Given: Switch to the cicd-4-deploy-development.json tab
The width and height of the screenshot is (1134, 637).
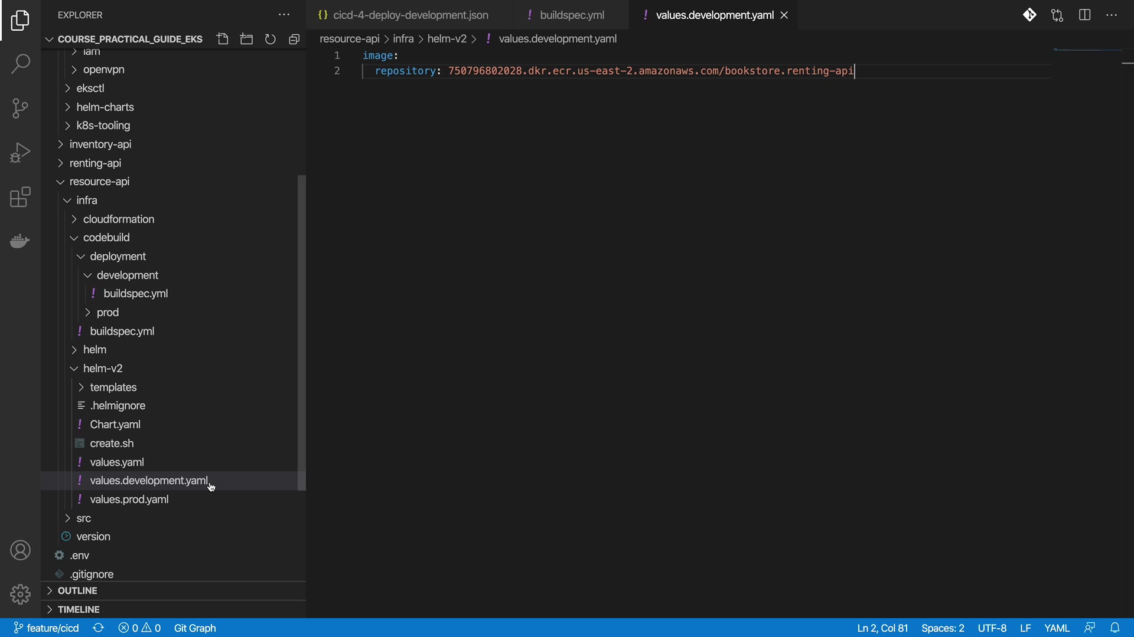Looking at the screenshot, I should [x=410, y=15].
